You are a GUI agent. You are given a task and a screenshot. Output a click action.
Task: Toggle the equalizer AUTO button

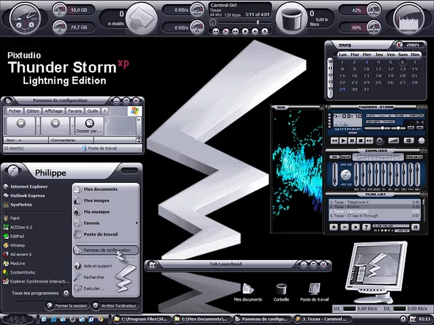click(346, 156)
